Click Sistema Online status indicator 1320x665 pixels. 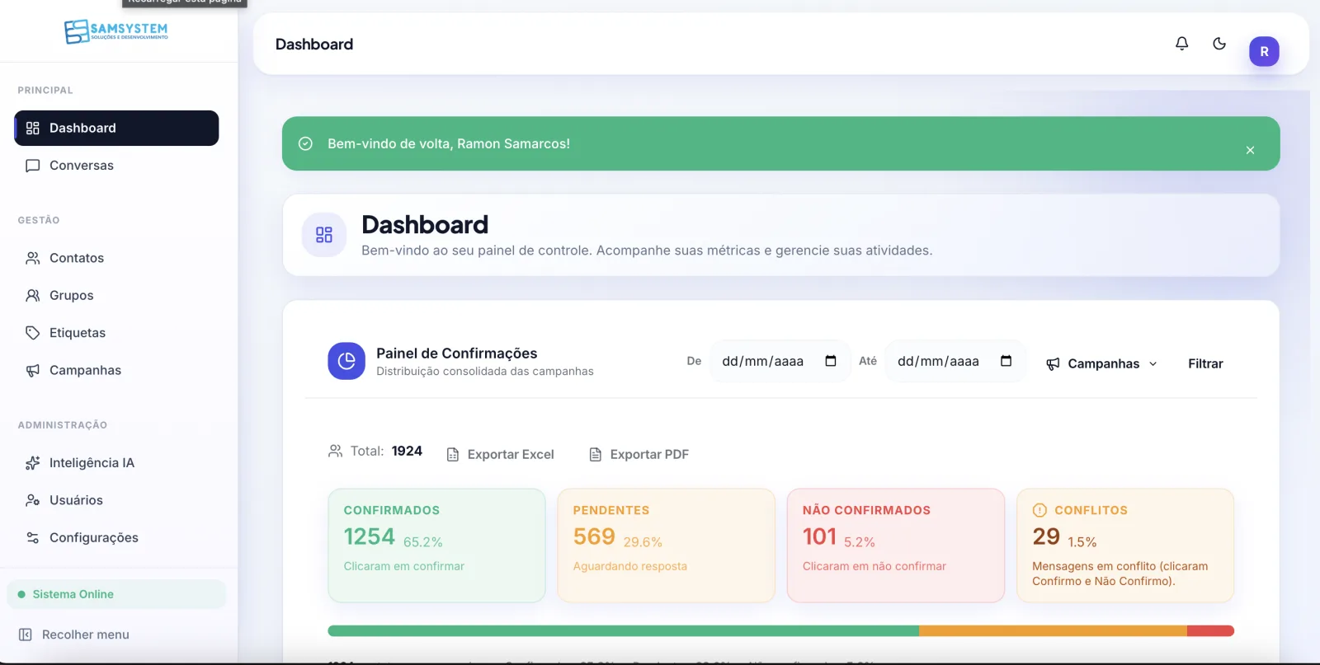(x=116, y=594)
